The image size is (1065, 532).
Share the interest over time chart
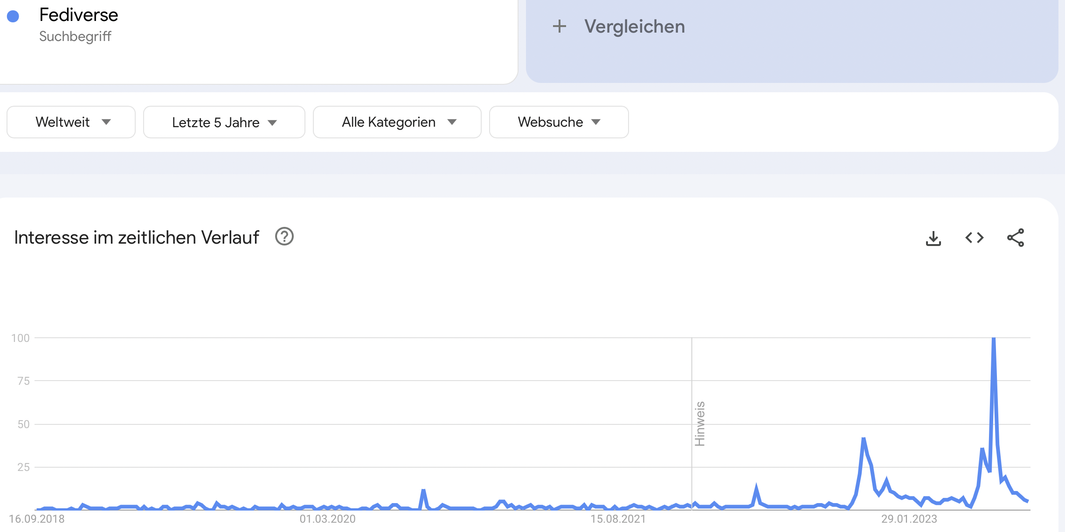(1016, 238)
